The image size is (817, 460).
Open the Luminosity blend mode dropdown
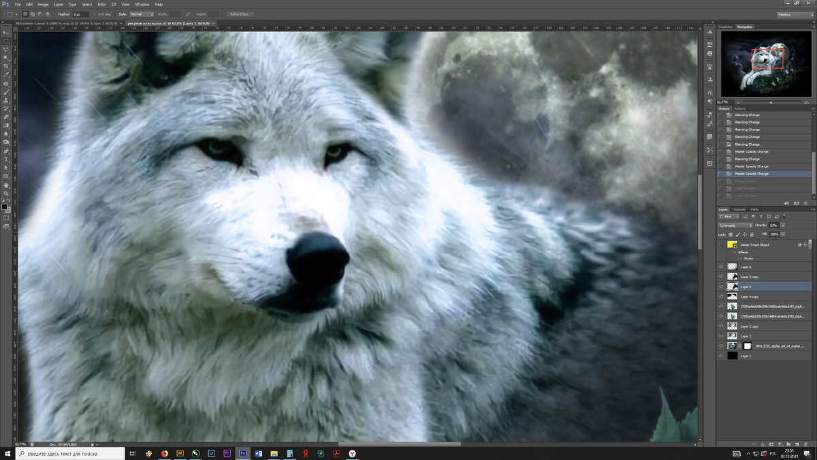click(736, 225)
